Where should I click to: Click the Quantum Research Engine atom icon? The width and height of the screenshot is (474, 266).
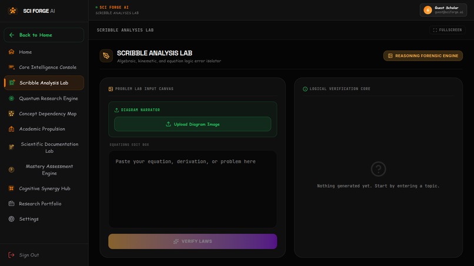(x=12, y=98)
